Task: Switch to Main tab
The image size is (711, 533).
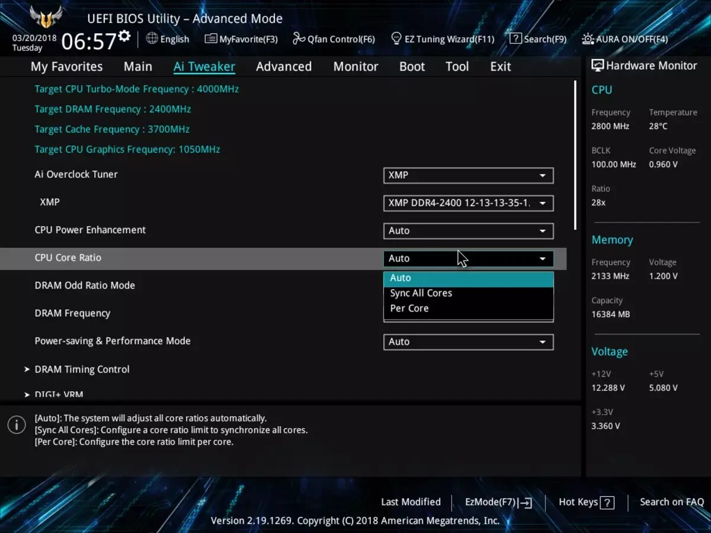Action: (137, 66)
